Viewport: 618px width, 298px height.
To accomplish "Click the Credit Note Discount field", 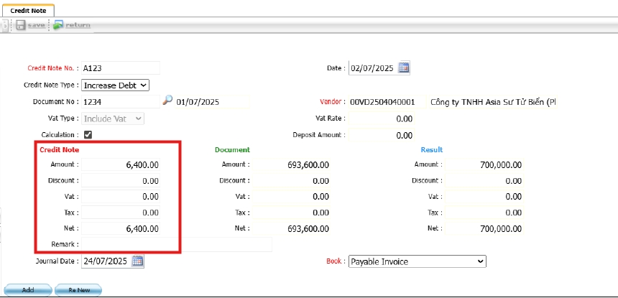I will [x=120, y=181].
